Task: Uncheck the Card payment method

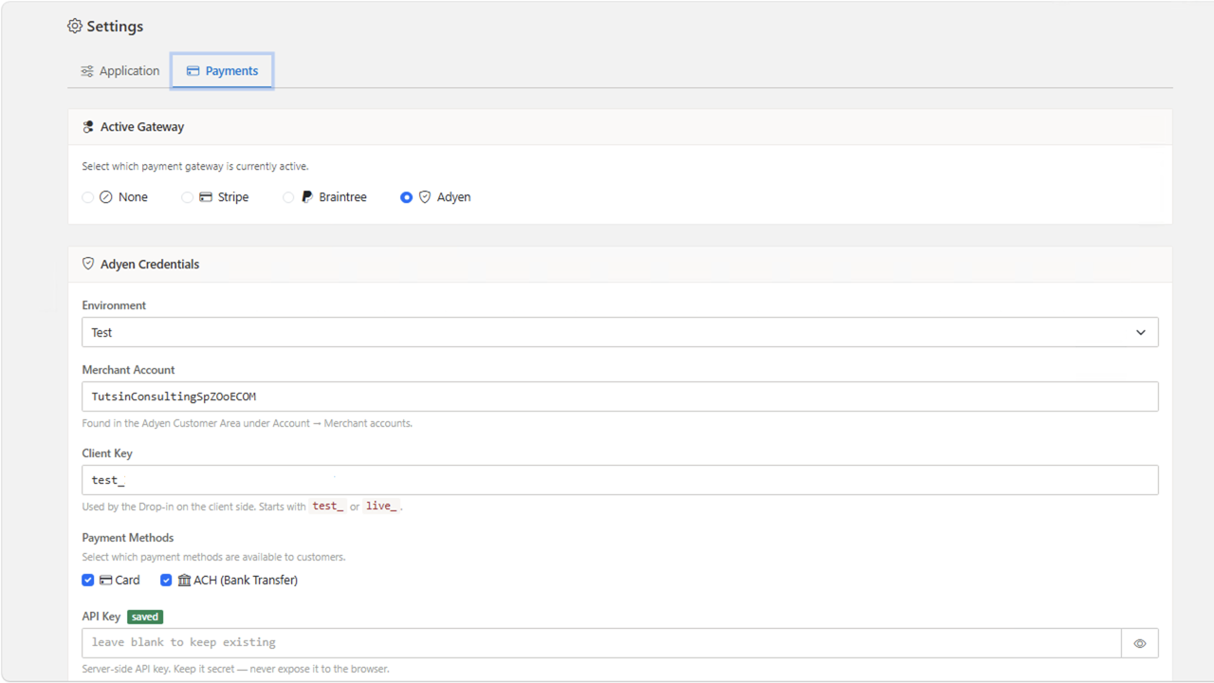Action: coord(87,580)
